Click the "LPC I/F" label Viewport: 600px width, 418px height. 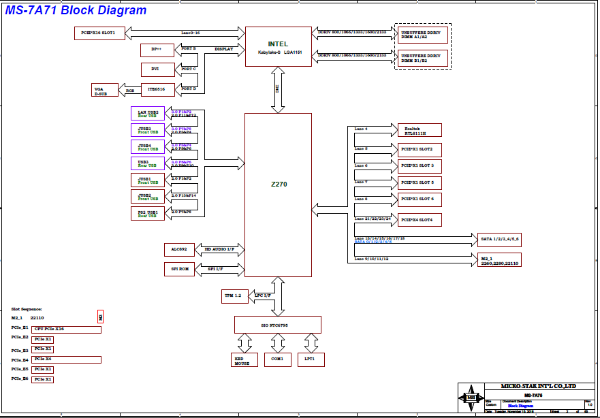point(263,295)
